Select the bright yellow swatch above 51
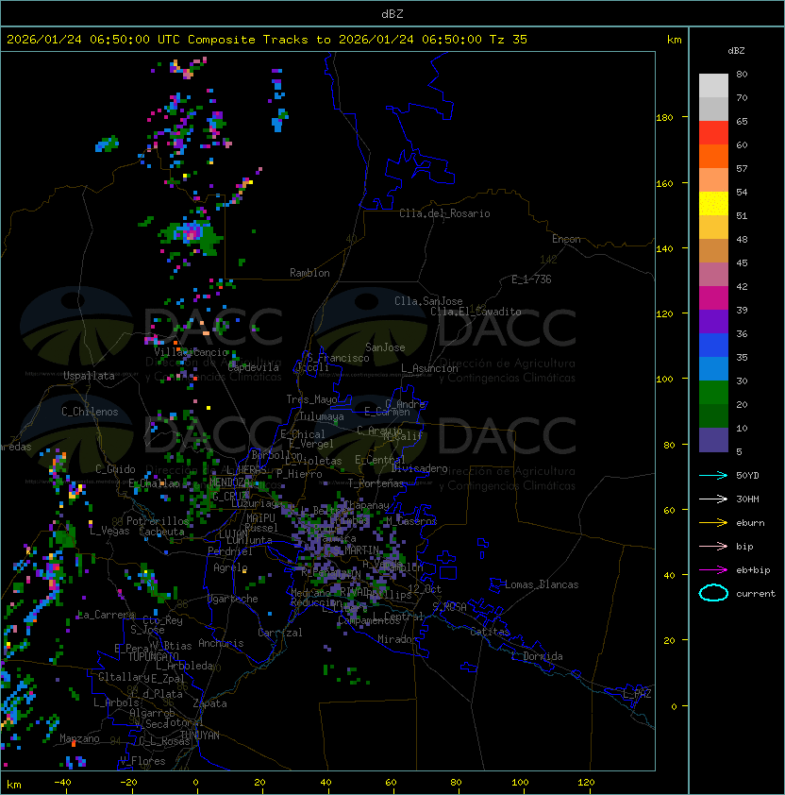Screen dimensions: 785x795 pyautogui.click(x=713, y=204)
